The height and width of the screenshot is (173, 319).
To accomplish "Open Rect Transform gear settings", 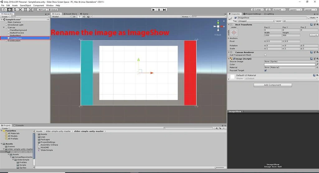I will coord(317,25).
